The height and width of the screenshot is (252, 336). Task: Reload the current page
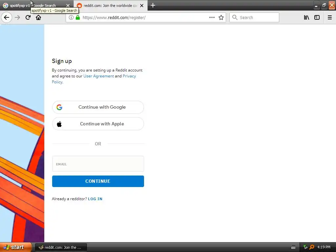[28, 18]
